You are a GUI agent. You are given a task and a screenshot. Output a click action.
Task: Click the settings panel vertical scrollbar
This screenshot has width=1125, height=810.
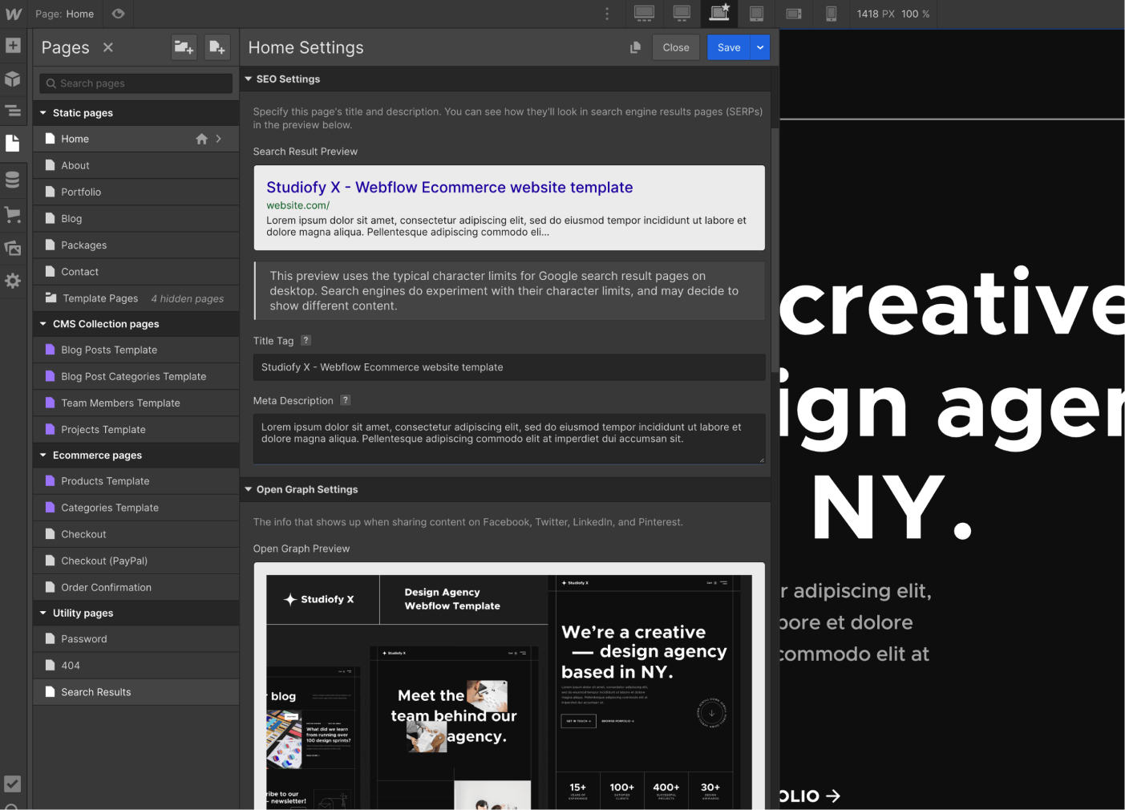[775, 249]
